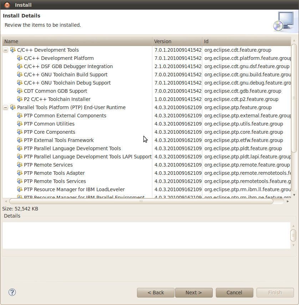299x305 pixels.
Task: Click the Details pane scrollbar thumb
Action: [293, 235]
